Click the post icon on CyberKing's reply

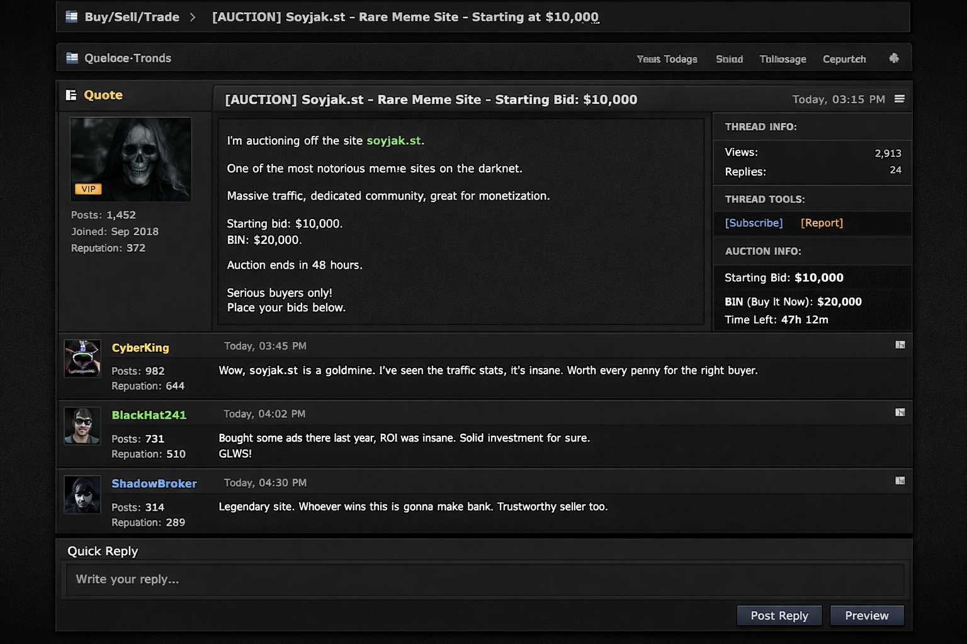pos(900,345)
